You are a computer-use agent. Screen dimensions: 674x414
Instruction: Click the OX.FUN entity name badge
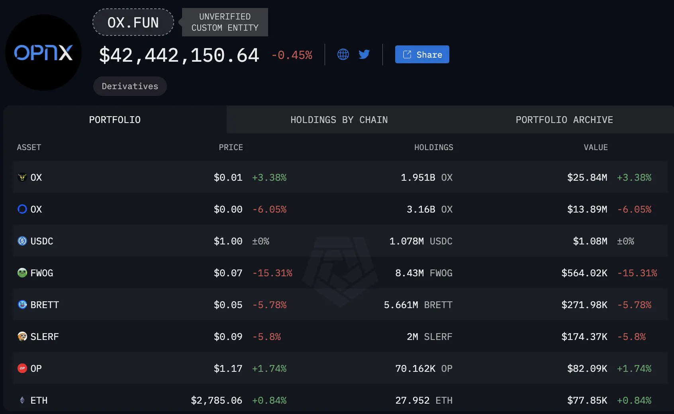point(133,23)
